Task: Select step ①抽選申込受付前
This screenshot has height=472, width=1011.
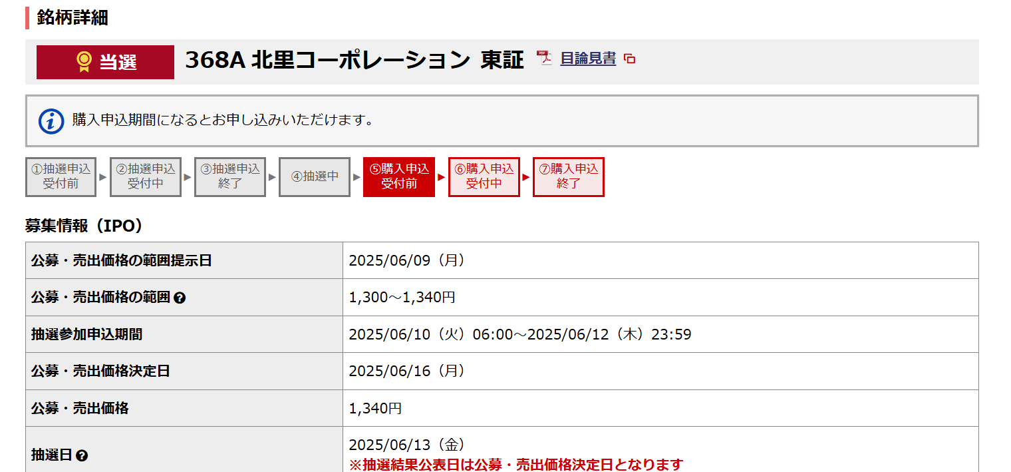Action: 61,177
